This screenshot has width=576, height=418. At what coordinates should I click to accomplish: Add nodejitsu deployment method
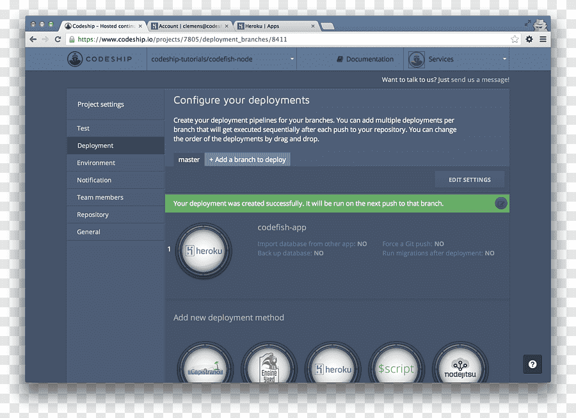coord(460,363)
